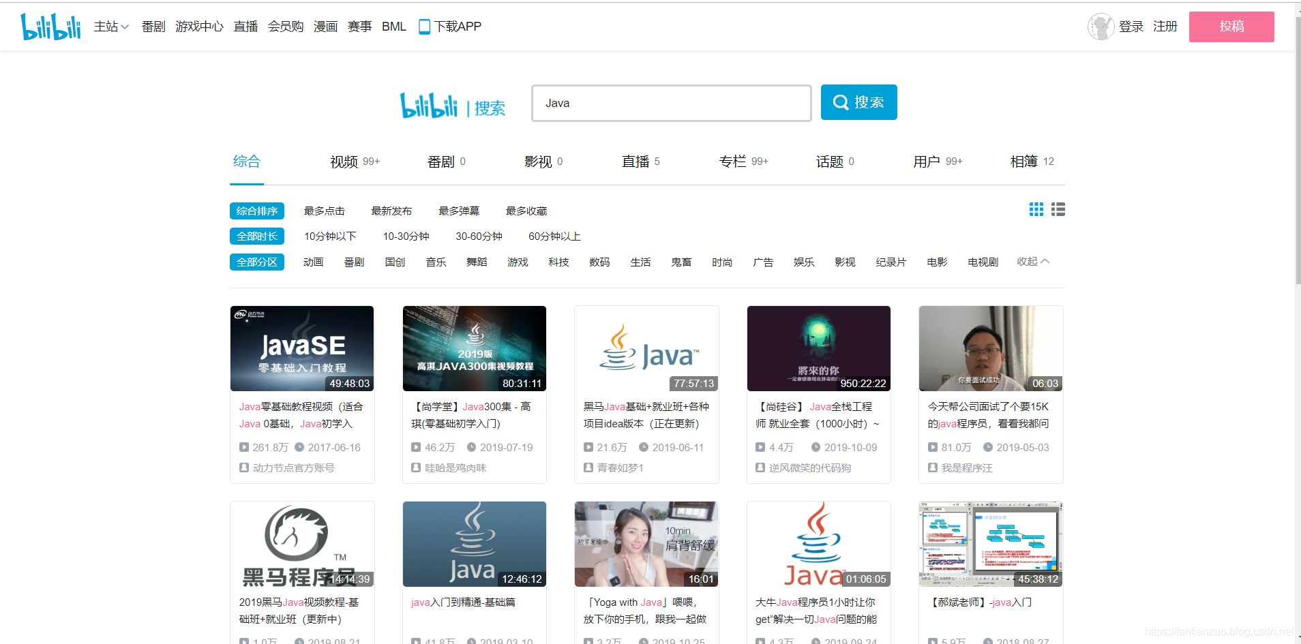Open 漫画 in top navigation
The width and height of the screenshot is (1301, 644).
325,27
